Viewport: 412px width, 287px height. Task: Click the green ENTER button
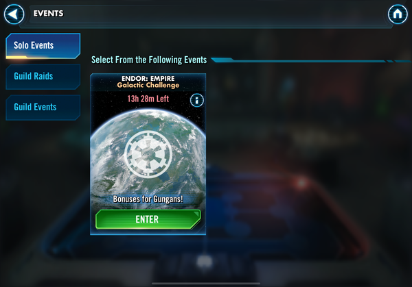(x=148, y=219)
